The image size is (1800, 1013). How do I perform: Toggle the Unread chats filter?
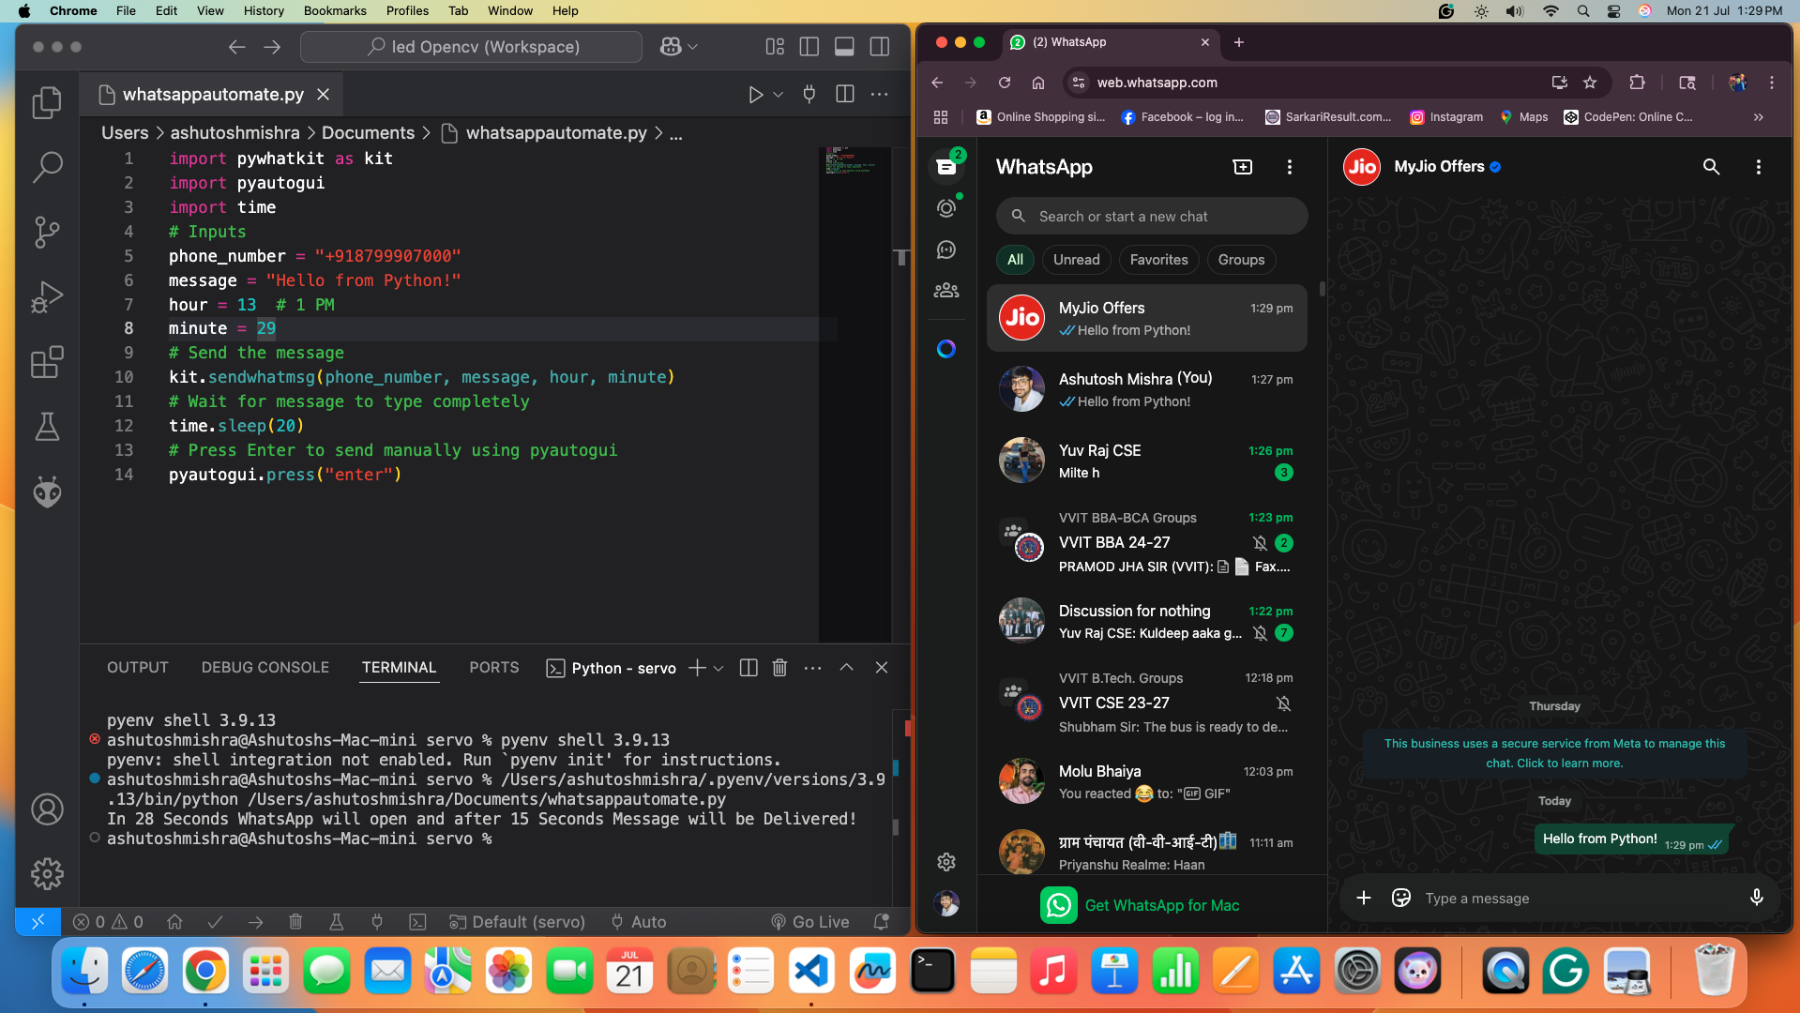[1076, 260]
